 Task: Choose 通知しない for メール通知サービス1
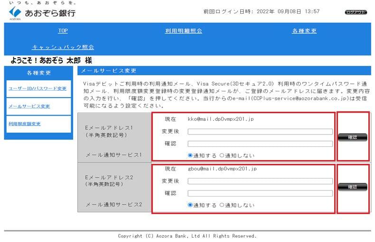pyautogui.click(x=222, y=155)
